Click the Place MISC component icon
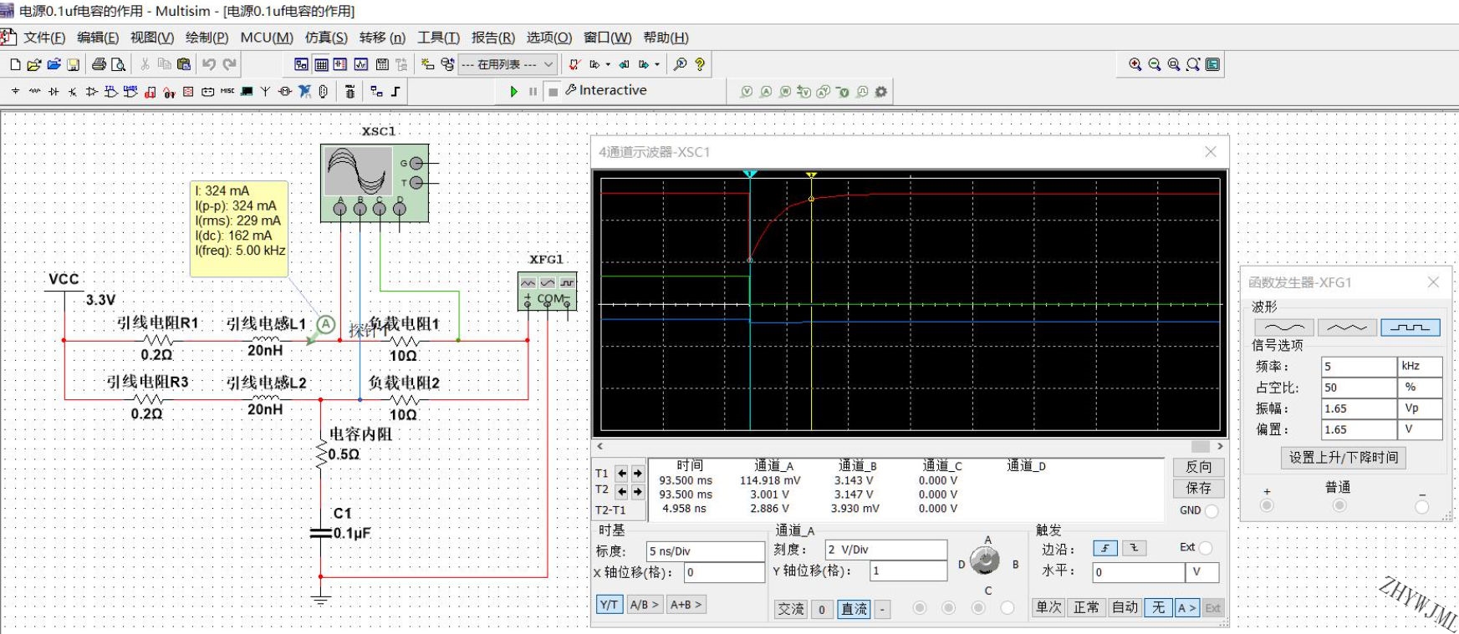Screen dimensions: 1459x634 227,91
